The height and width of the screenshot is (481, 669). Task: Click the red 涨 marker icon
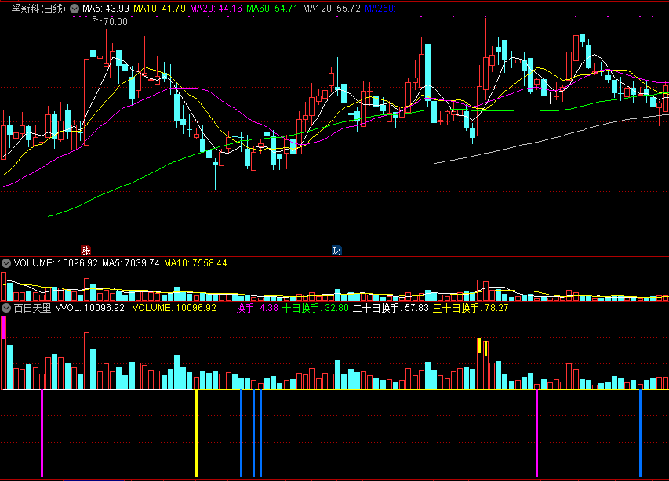pyautogui.click(x=85, y=250)
